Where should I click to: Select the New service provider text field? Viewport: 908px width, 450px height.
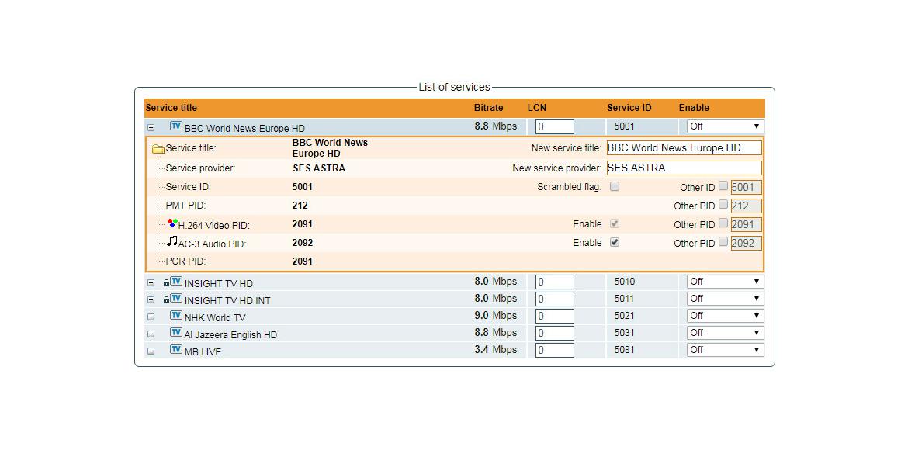(x=683, y=168)
